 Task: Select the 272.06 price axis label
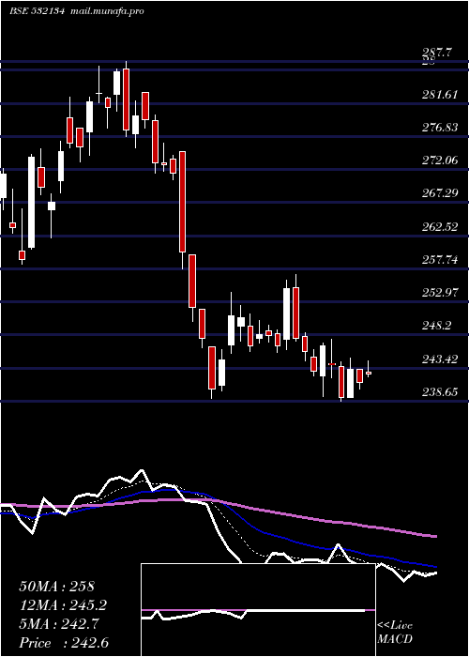pyautogui.click(x=439, y=160)
